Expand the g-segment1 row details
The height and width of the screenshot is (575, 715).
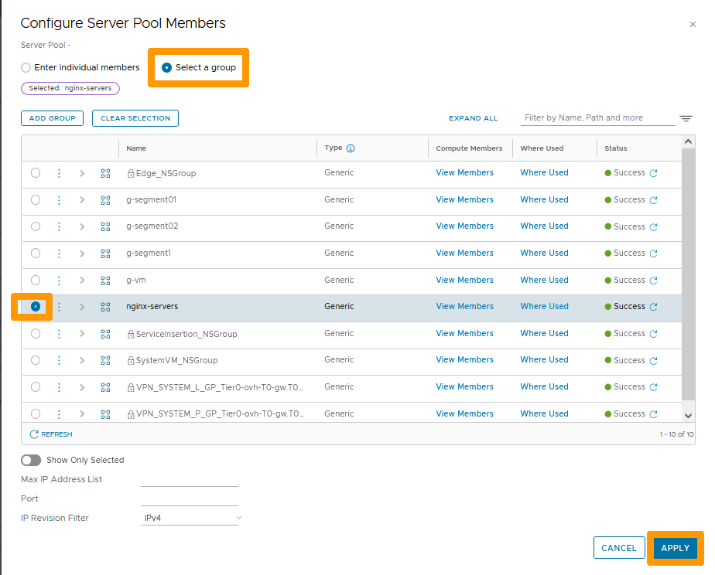[x=82, y=253]
